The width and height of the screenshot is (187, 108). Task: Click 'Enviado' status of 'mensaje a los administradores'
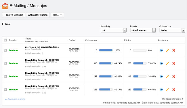[x=13, y=50]
